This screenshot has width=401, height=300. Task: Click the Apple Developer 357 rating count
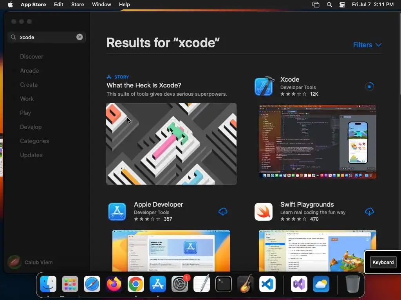(168, 219)
